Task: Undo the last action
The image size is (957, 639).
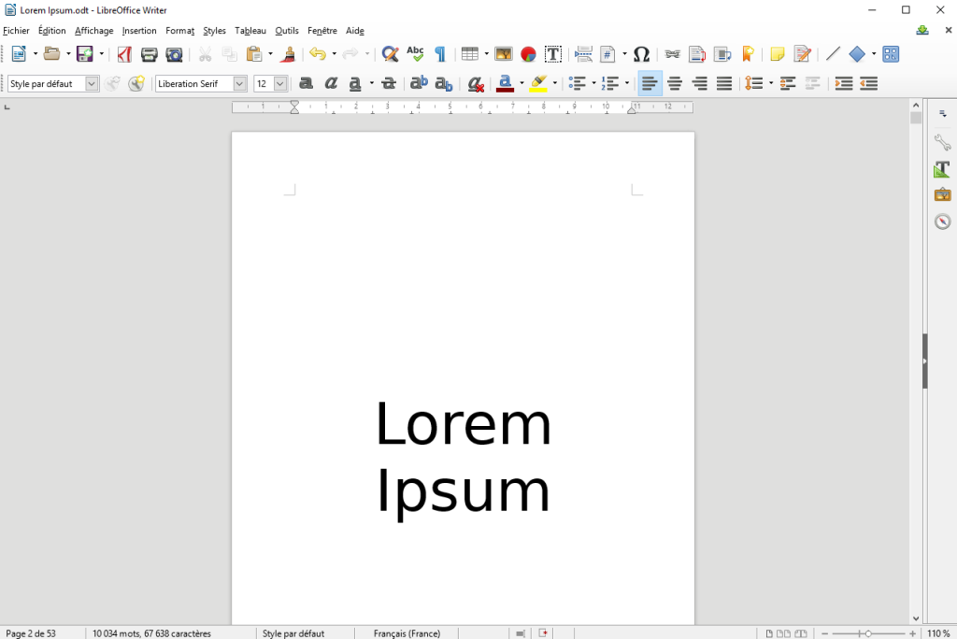Action: tap(318, 54)
